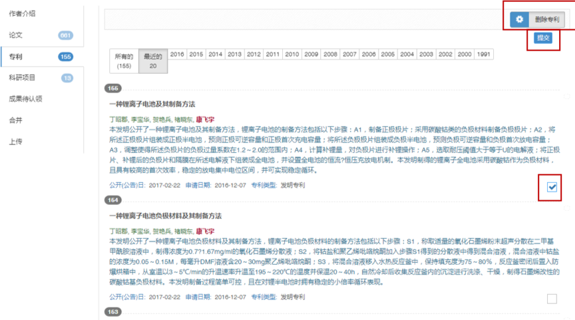Select the 1991 year tab
This screenshot has height=320, width=575.
tap(484, 55)
